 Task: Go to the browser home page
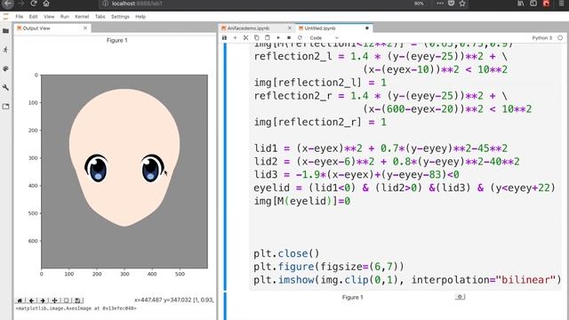pos(46,4)
